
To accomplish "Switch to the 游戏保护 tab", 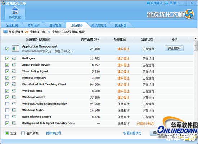I will click(x=33, y=25).
